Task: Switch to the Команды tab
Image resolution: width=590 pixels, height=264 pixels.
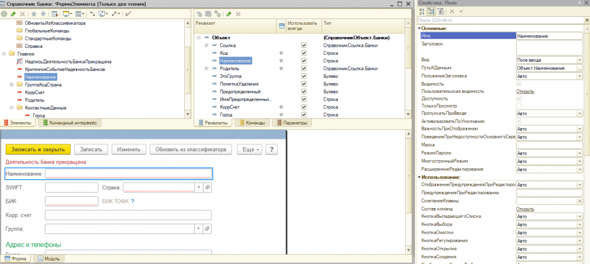Action: point(252,123)
